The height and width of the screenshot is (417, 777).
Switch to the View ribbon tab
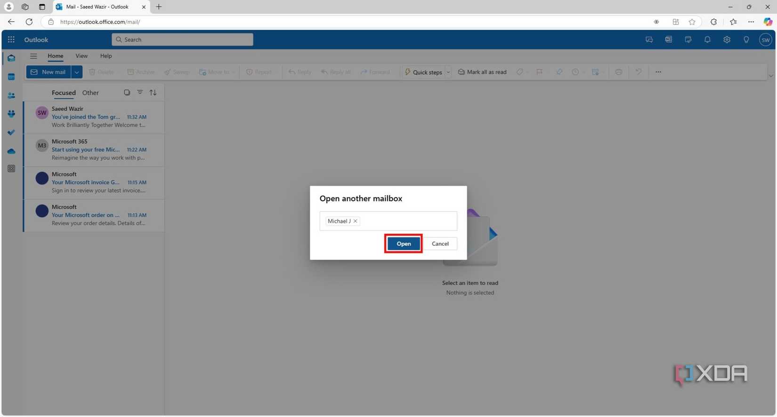point(81,56)
